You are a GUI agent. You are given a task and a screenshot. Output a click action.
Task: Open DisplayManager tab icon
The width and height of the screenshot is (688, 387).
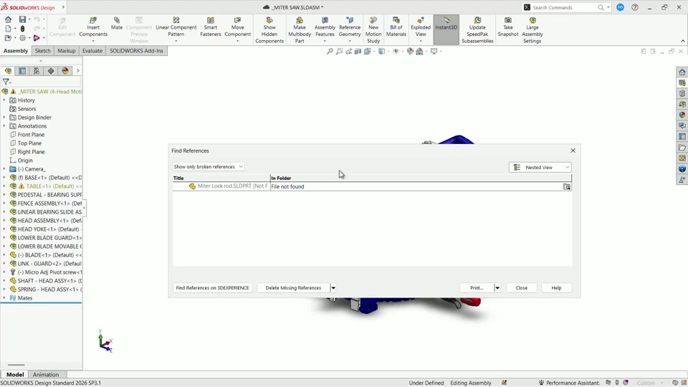[65, 71]
